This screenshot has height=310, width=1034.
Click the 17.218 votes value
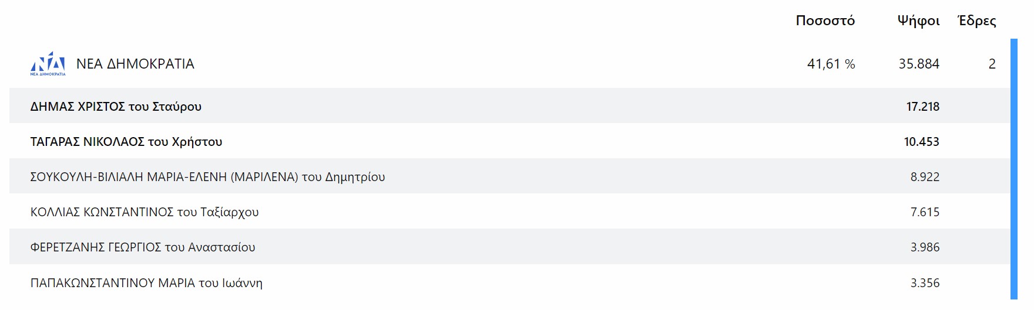(922, 107)
